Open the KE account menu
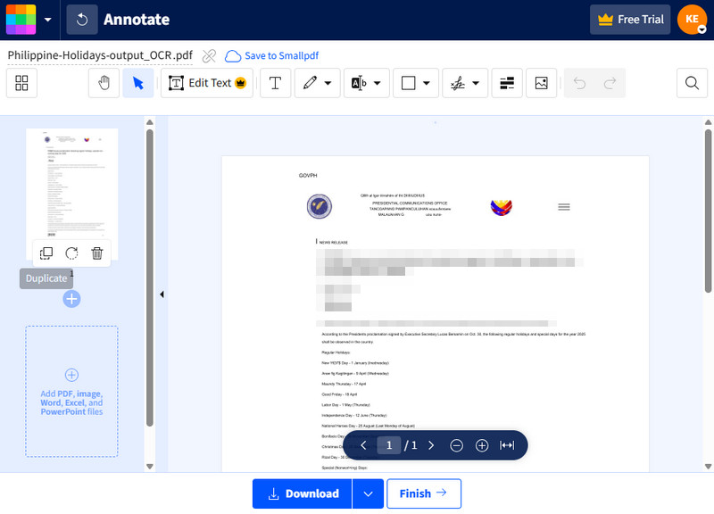 click(692, 20)
